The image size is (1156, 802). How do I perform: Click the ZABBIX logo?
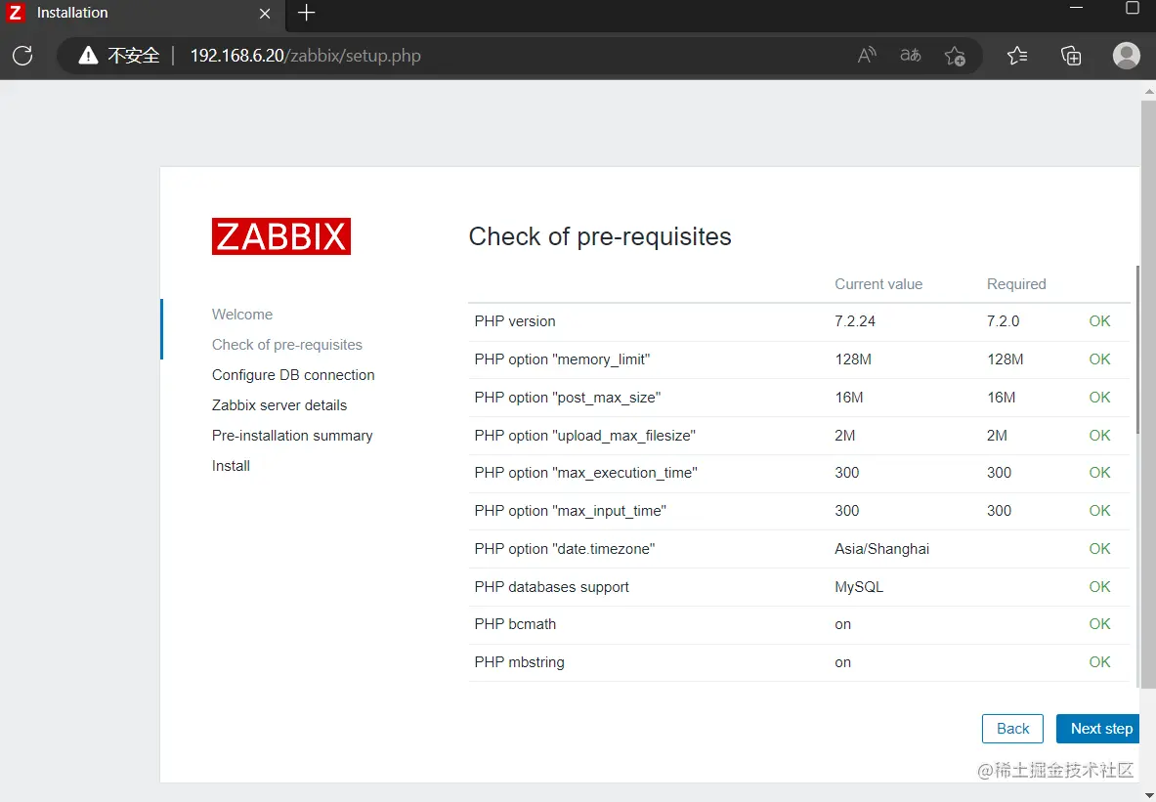pos(280,235)
